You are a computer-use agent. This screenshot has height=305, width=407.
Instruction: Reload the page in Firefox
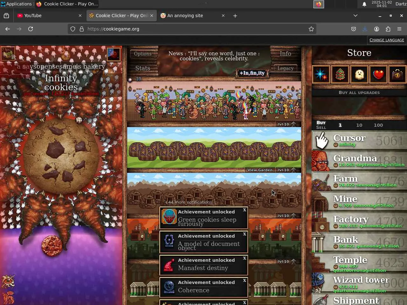pos(31,29)
